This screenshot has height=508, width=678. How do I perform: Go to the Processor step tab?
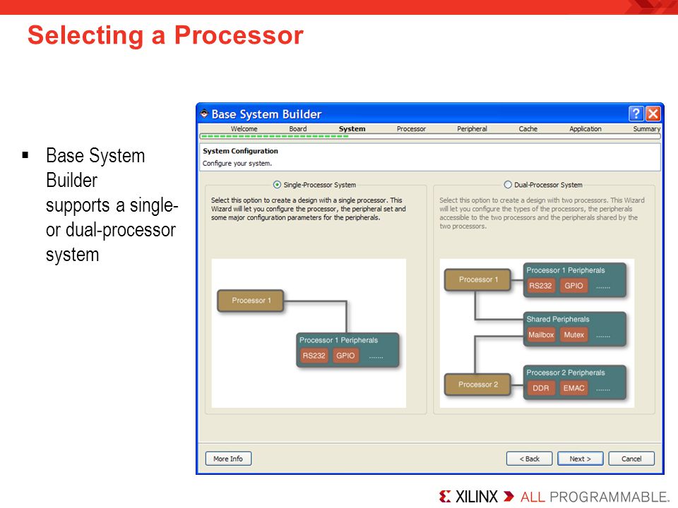point(411,128)
